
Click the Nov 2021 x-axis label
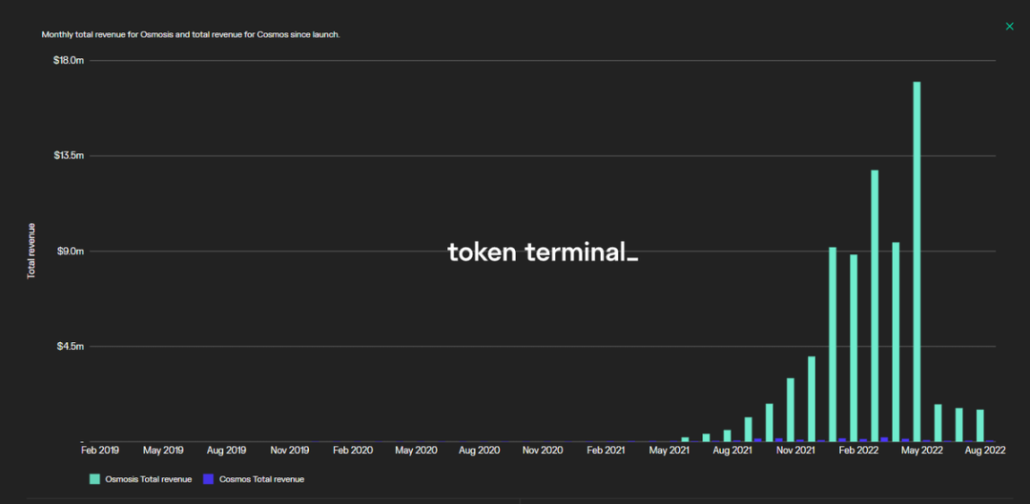click(x=795, y=451)
